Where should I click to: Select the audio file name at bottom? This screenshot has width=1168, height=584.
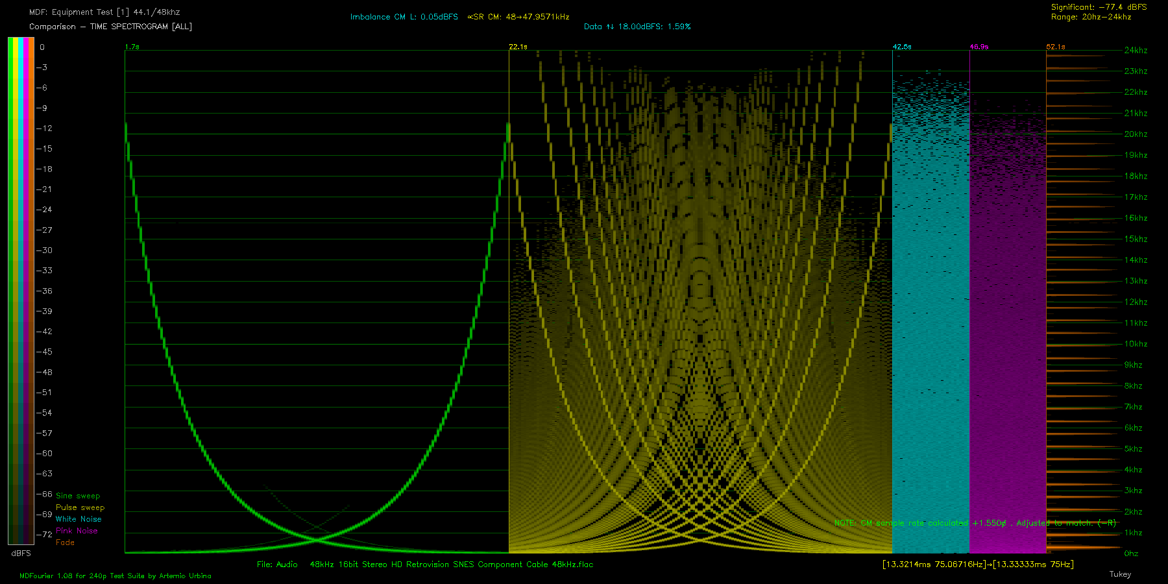[x=425, y=565]
